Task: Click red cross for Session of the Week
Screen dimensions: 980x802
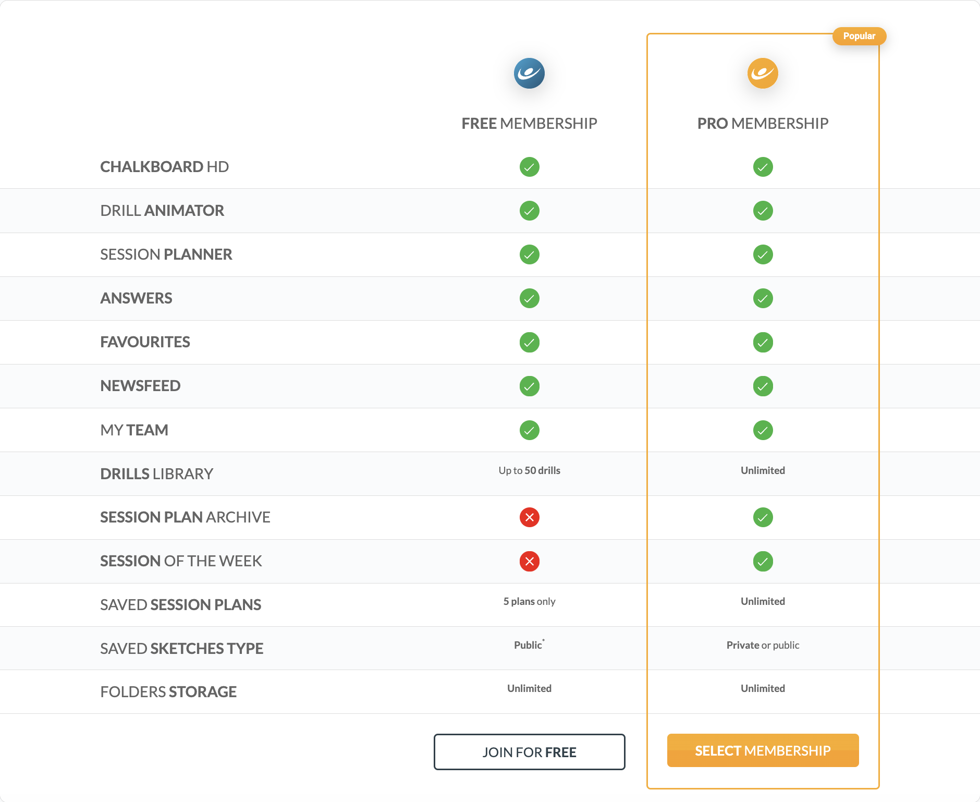Action: coord(529,561)
